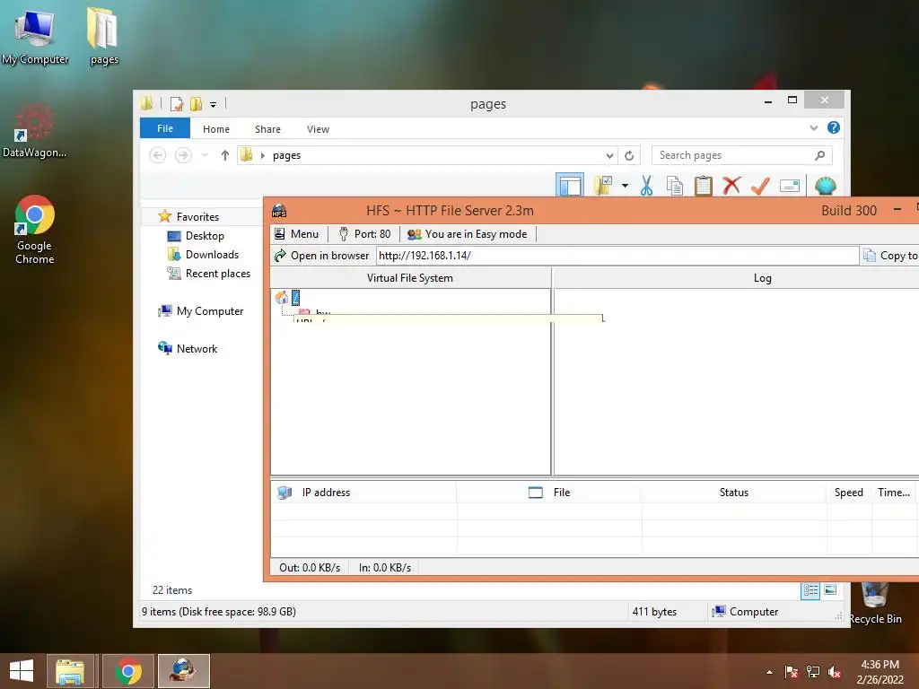
Task: Click the Virtual File System header
Action: 409,278
